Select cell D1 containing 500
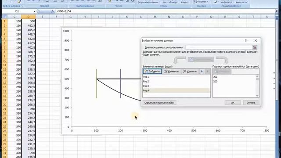Image resolution: width=281 pixels, height=158 pixels. click(x=28, y=21)
